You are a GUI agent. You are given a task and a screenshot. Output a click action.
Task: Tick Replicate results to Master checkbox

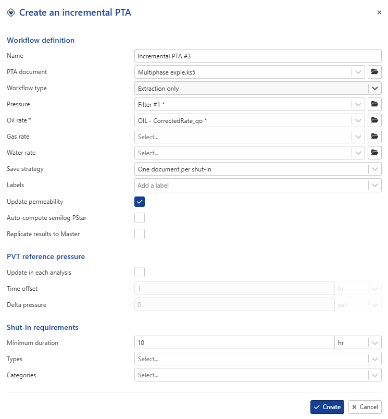[x=140, y=234]
